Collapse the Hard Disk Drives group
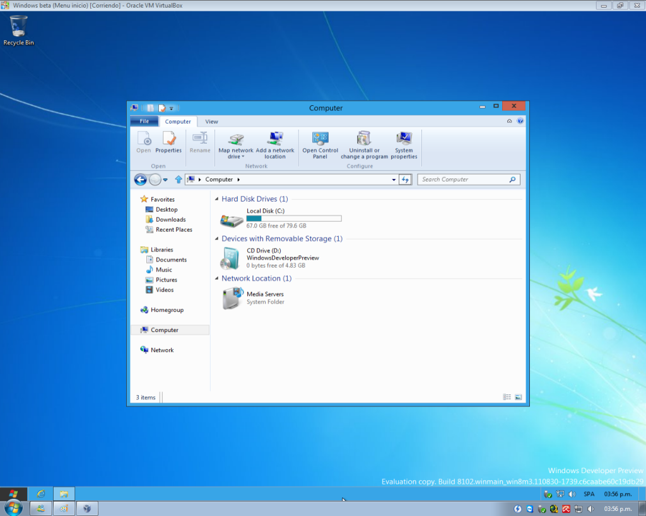The height and width of the screenshot is (516, 646). pyautogui.click(x=217, y=199)
